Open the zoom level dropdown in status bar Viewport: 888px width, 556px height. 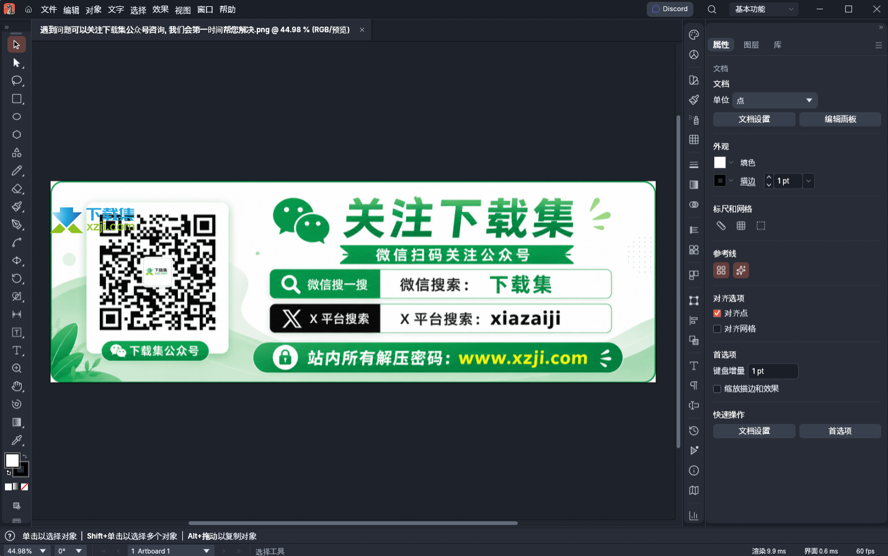[x=43, y=551]
